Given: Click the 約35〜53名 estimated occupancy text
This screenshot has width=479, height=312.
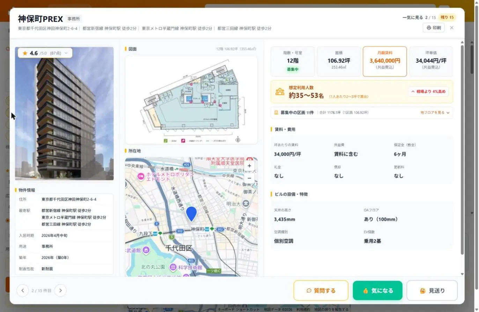Looking at the screenshot, I should click(x=306, y=95).
